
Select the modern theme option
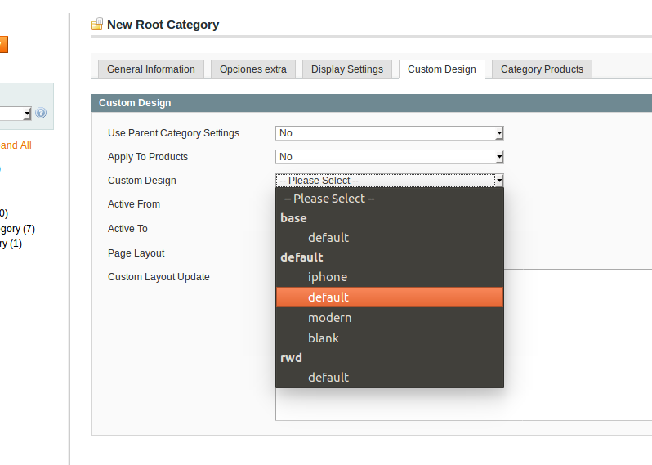point(329,318)
